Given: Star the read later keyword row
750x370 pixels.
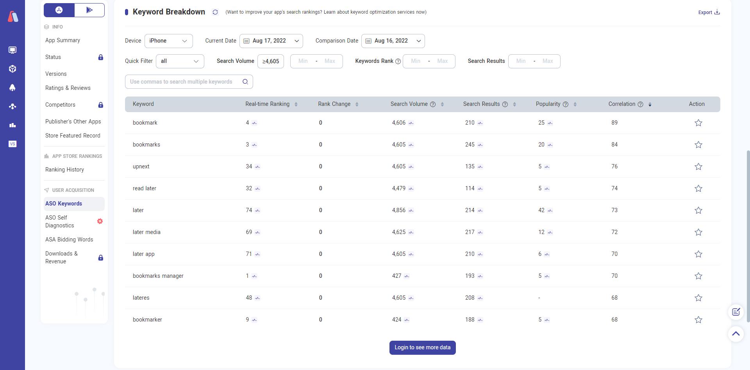Looking at the screenshot, I should 698,188.
